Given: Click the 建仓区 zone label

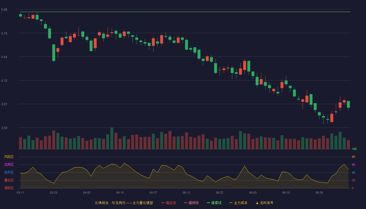Looking at the screenshot, I should click(9, 180).
